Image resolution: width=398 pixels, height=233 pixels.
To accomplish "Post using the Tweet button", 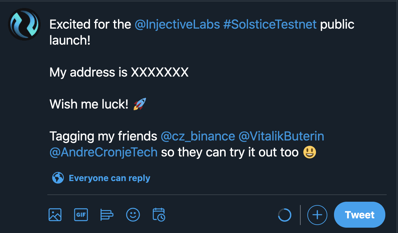I will click(x=360, y=215).
